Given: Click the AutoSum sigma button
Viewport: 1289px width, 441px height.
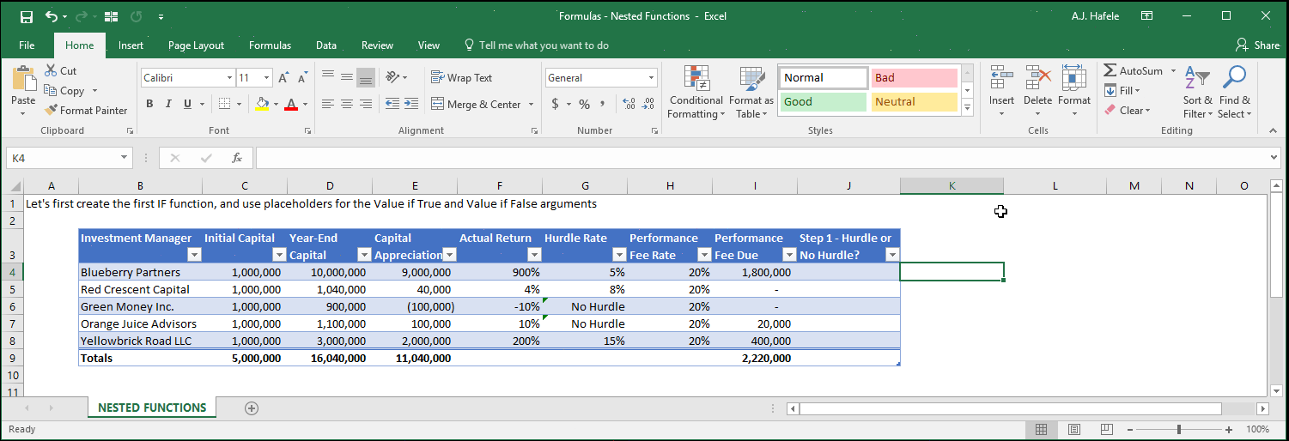Looking at the screenshot, I should 1133,70.
